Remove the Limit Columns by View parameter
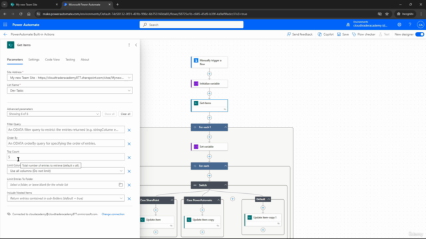This screenshot has height=239, width=426. point(129,171)
